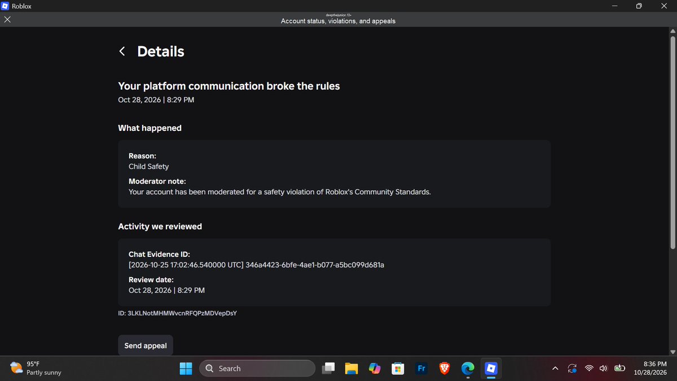Launch File Explorer from the taskbar

click(x=351, y=368)
